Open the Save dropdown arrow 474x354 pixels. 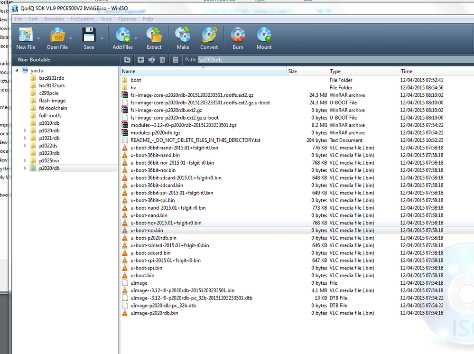click(102, 38)
